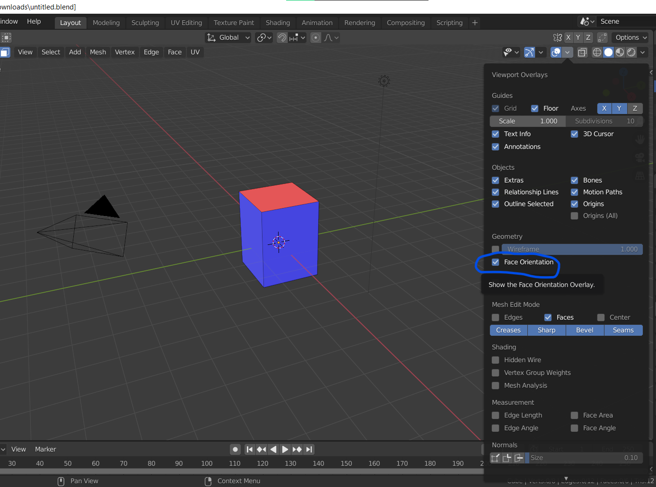Viewport: 656px width, 487px height.
Task: Click the auto-keying record button
Action: 235,449
